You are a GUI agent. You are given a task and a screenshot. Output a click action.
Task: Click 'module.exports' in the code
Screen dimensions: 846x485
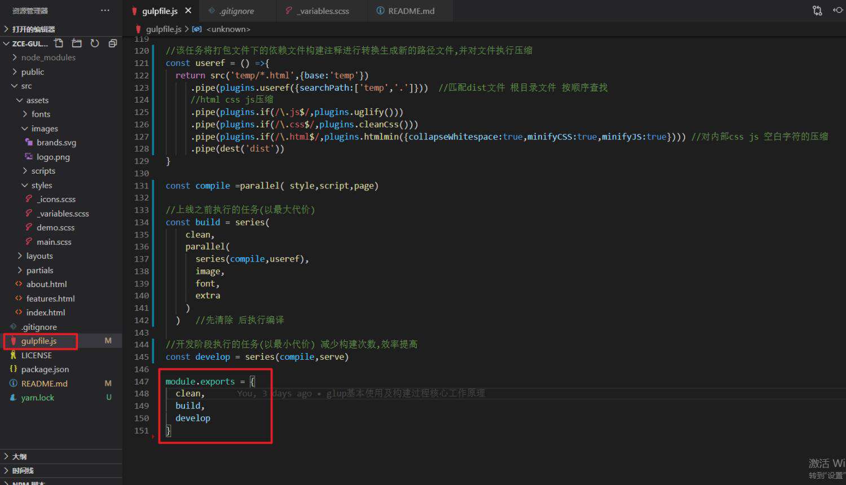(200, 381)
